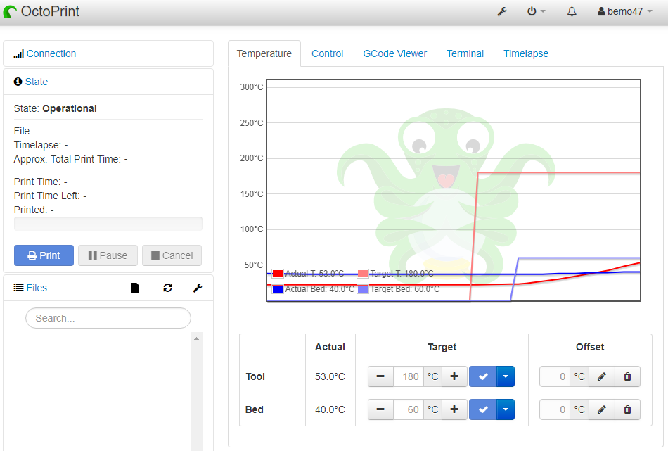This screenshot has width=668, height=451.
Task: Confirm Bed target temperature with checkmark
Action: (482, 409)
